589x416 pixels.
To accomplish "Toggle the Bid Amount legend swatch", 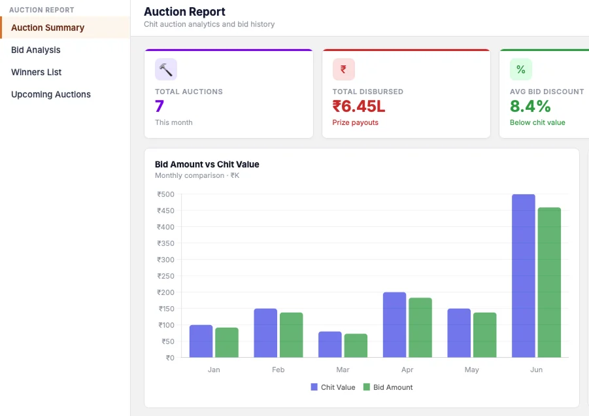I will tap(367, 387).
